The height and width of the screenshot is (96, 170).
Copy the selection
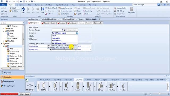click(4, 11)
